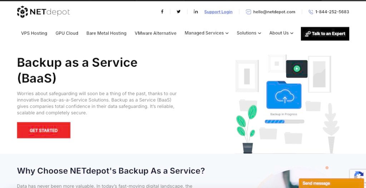366x188 pixels.
Task: Click the red GET STARTED button
Action: 44,130
